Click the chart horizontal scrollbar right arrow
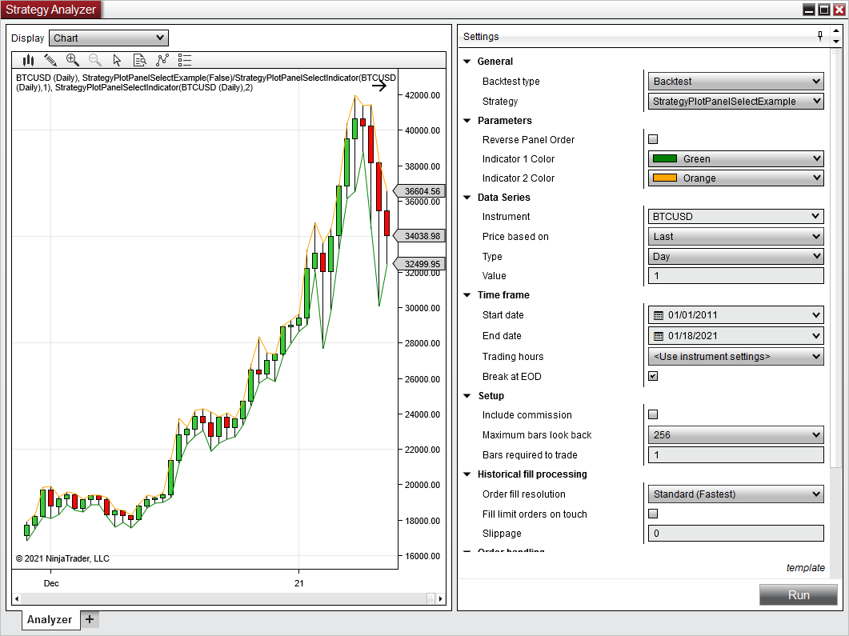Screen dimensions: 849x636 pos(441,598)
